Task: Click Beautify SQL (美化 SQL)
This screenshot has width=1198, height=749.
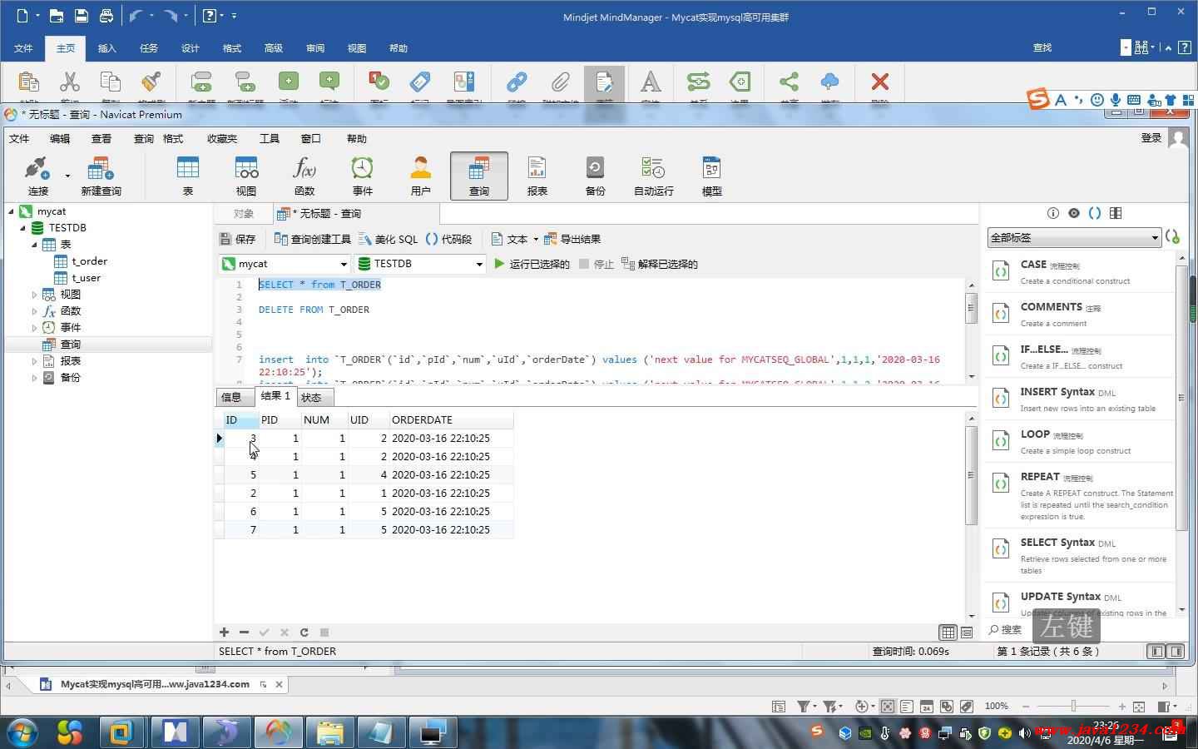Action: pos(389,239)
